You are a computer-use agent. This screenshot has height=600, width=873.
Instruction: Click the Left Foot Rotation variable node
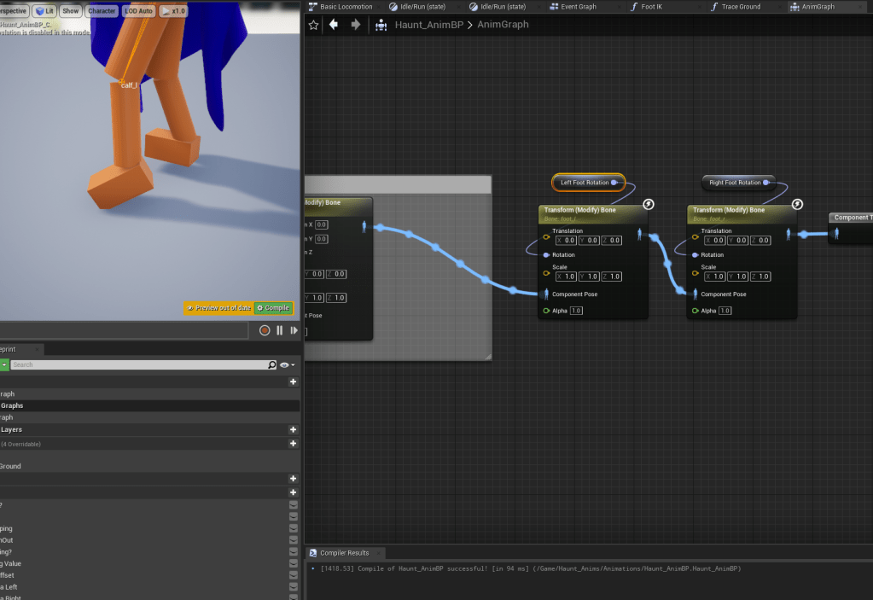(x=585, y=183)
